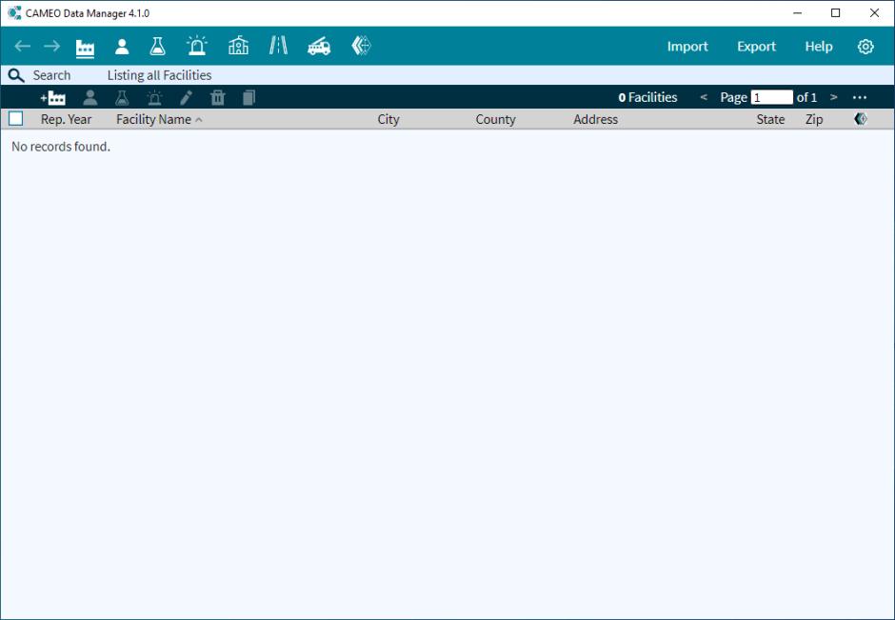
Task: Go to next page arrow
Action: [834, 98]
